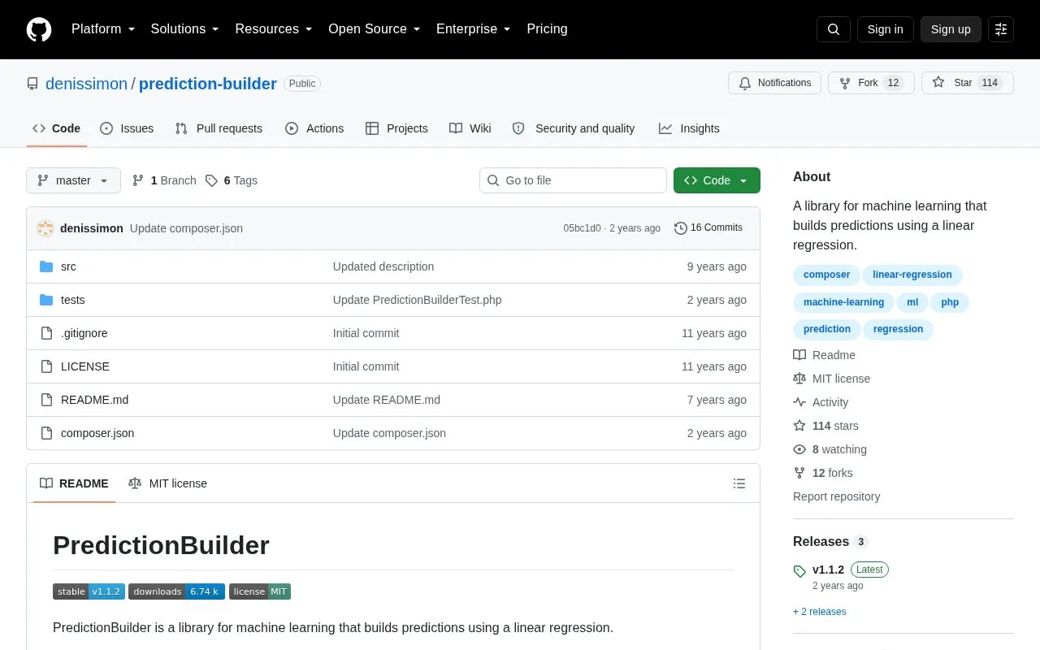The image size is (1040, 650).
Task: Click the Sign up button
Action: [951, 29]
